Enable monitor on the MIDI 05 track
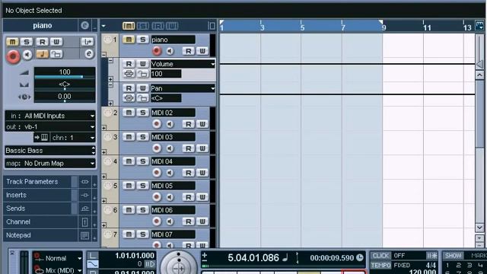This screenshot has width=487, height=274. [x=170, y=197]
